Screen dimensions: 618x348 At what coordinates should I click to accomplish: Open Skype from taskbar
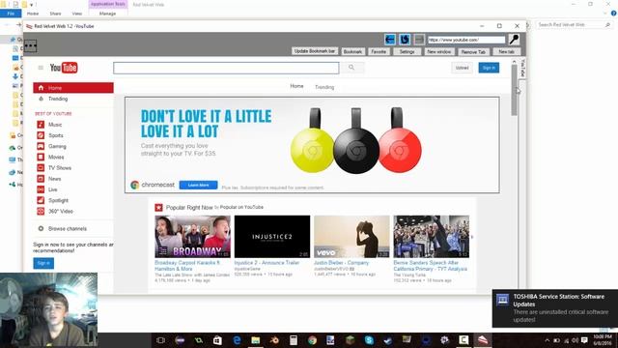[369, 340]
